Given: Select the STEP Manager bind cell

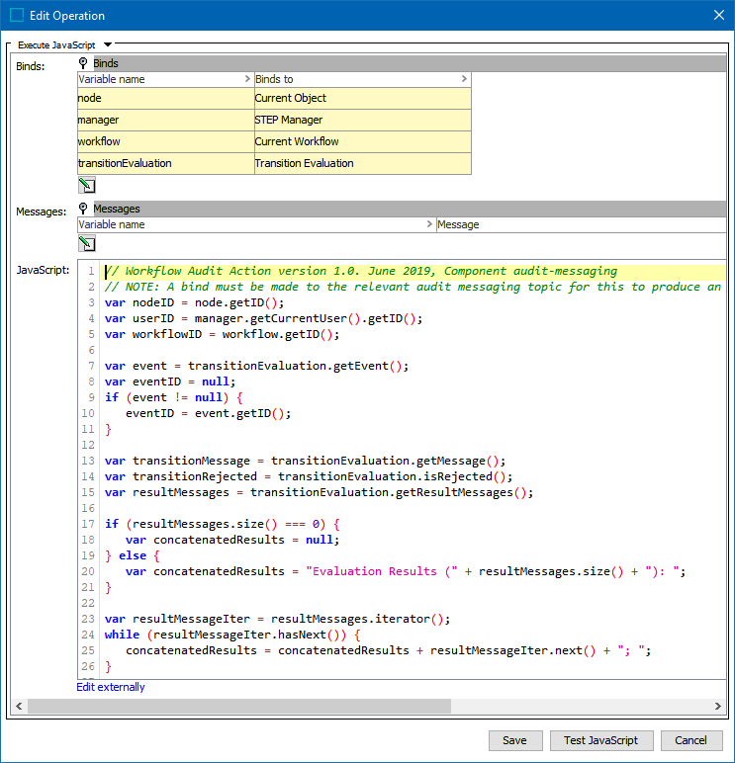Looking at the screenshot, I should (362, 120).
